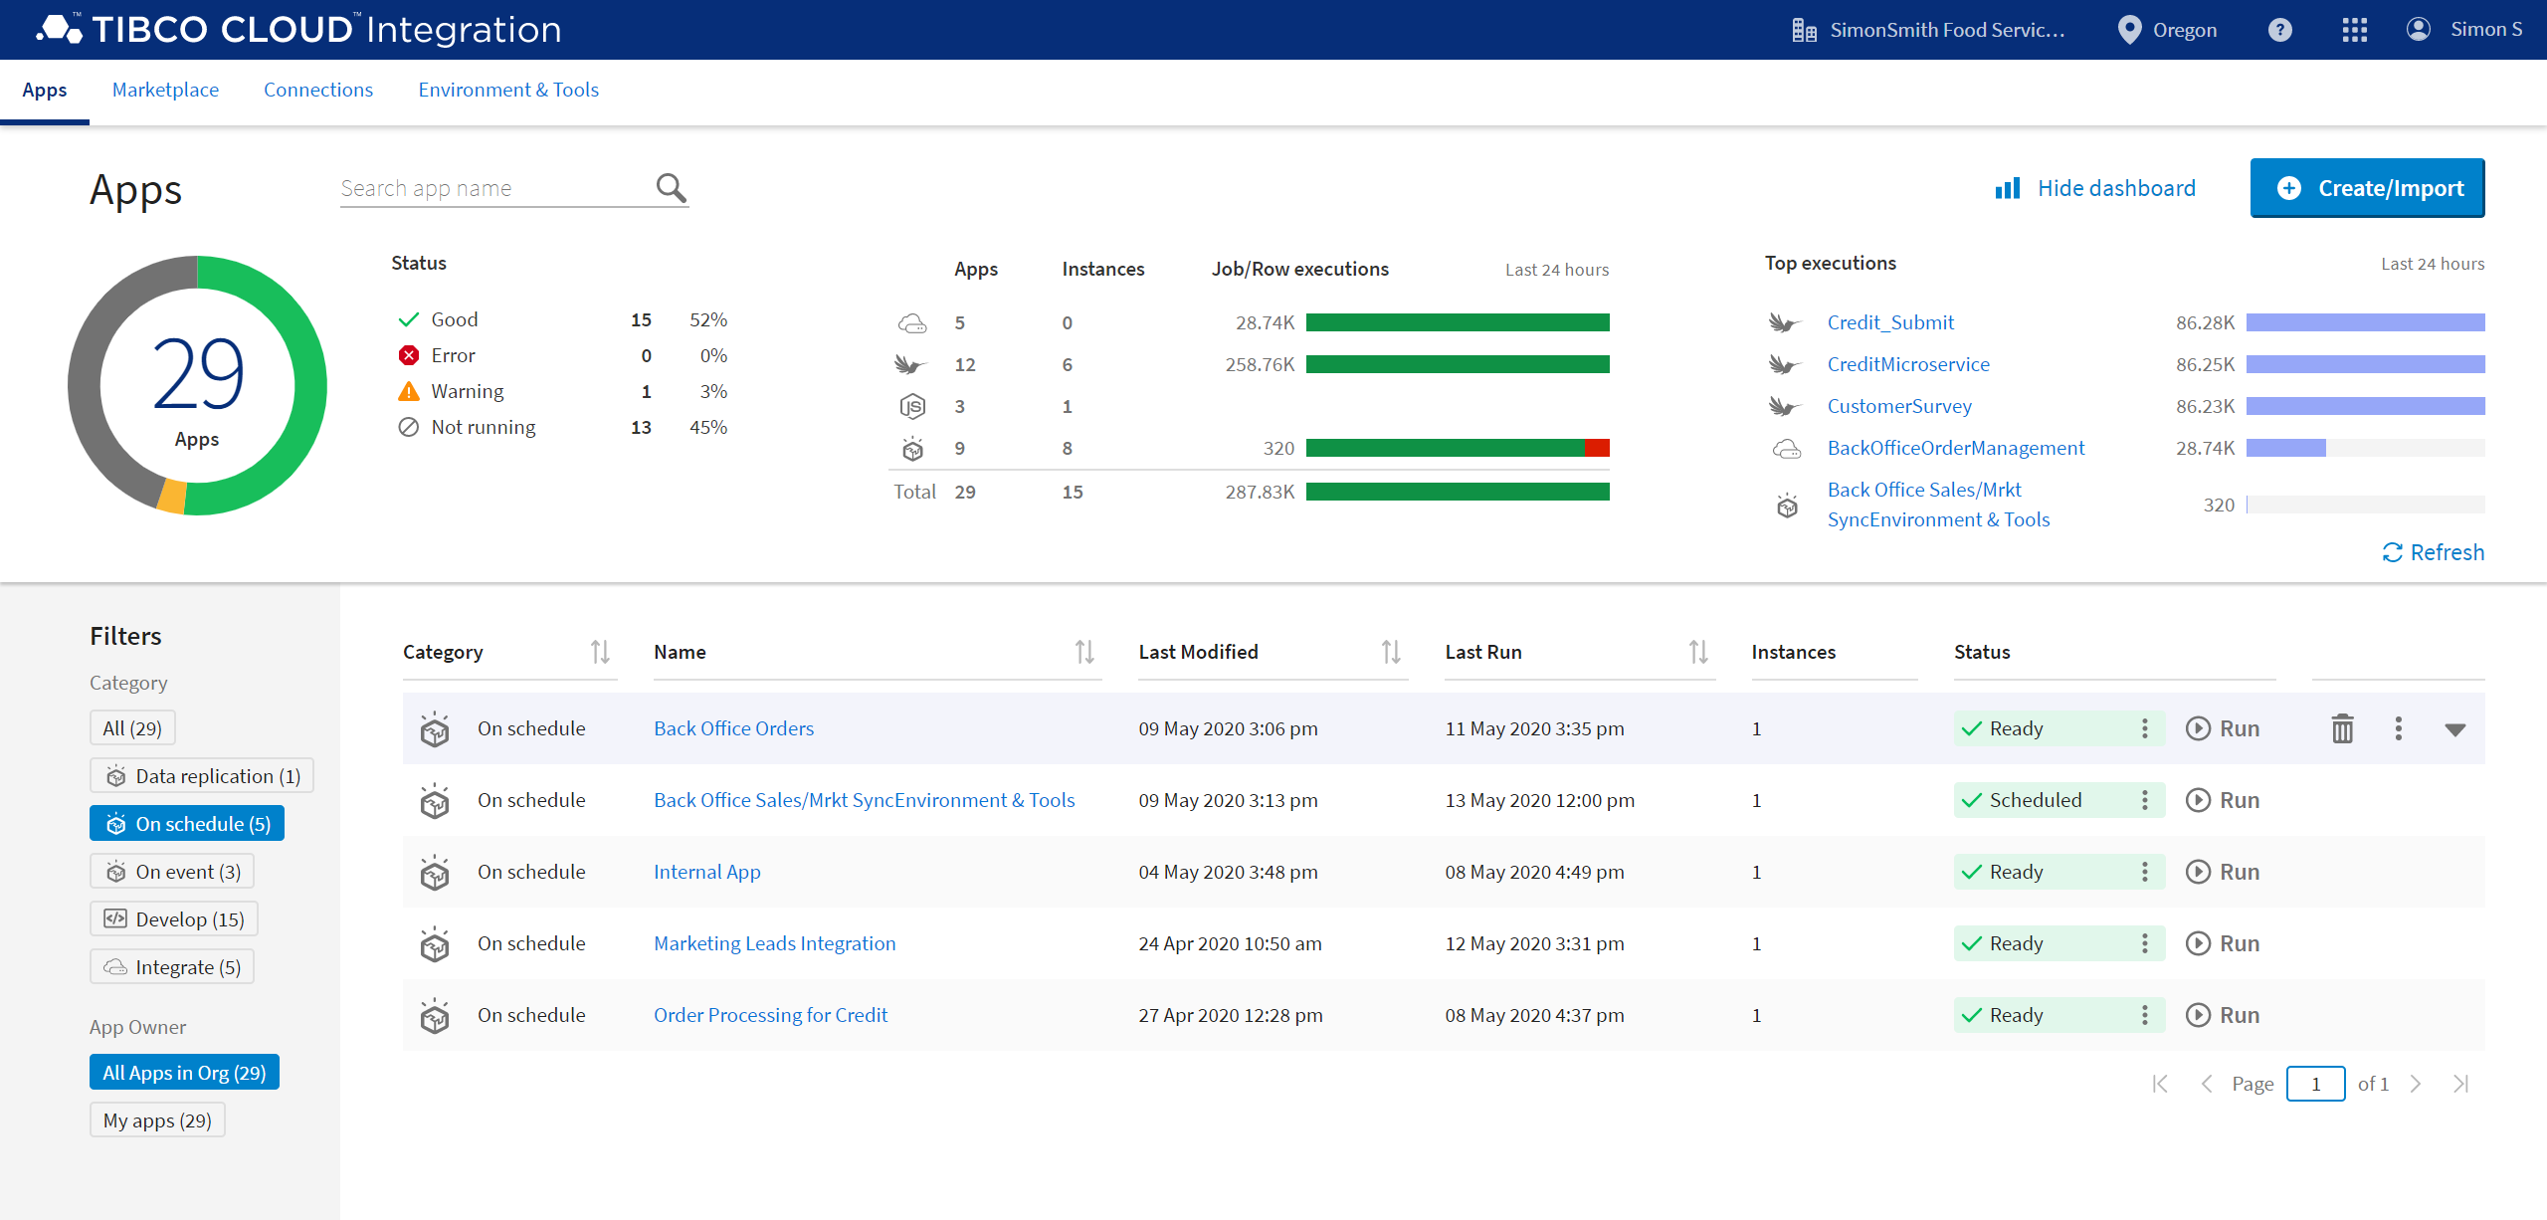
Task: Delete the Back Office Orders app
Action: [2342, 727]
